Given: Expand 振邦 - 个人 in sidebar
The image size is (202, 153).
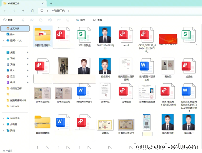Looking at the screenshot, I should [3, 40].
